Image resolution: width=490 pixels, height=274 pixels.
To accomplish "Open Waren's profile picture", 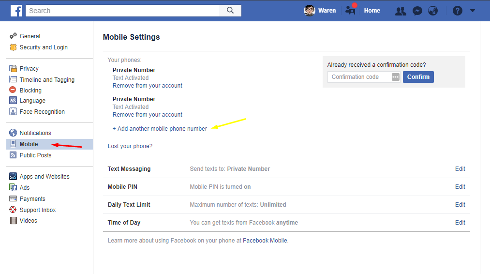I will (x=310, y=11).
